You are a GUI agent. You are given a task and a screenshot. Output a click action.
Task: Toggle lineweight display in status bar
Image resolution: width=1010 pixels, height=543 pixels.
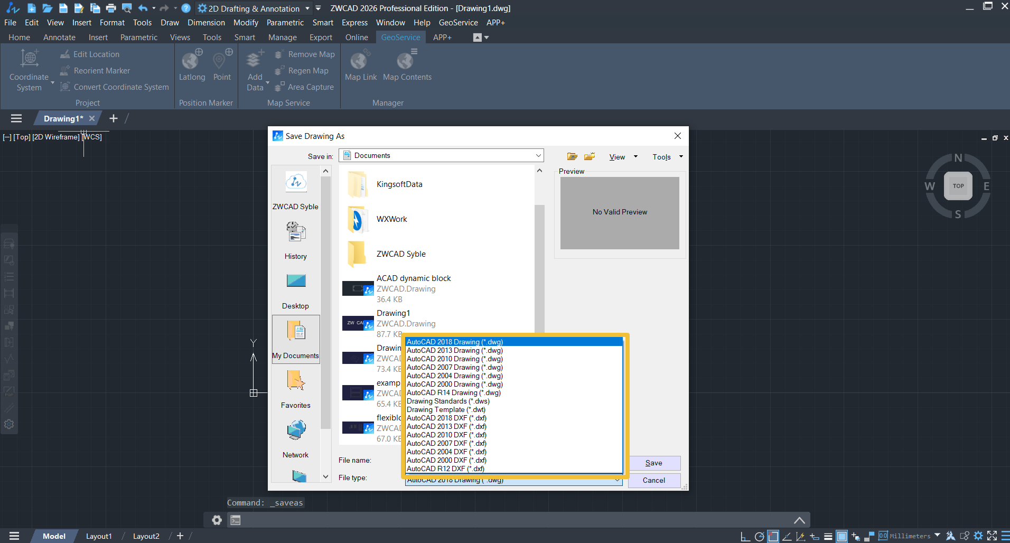click(828, 537)
